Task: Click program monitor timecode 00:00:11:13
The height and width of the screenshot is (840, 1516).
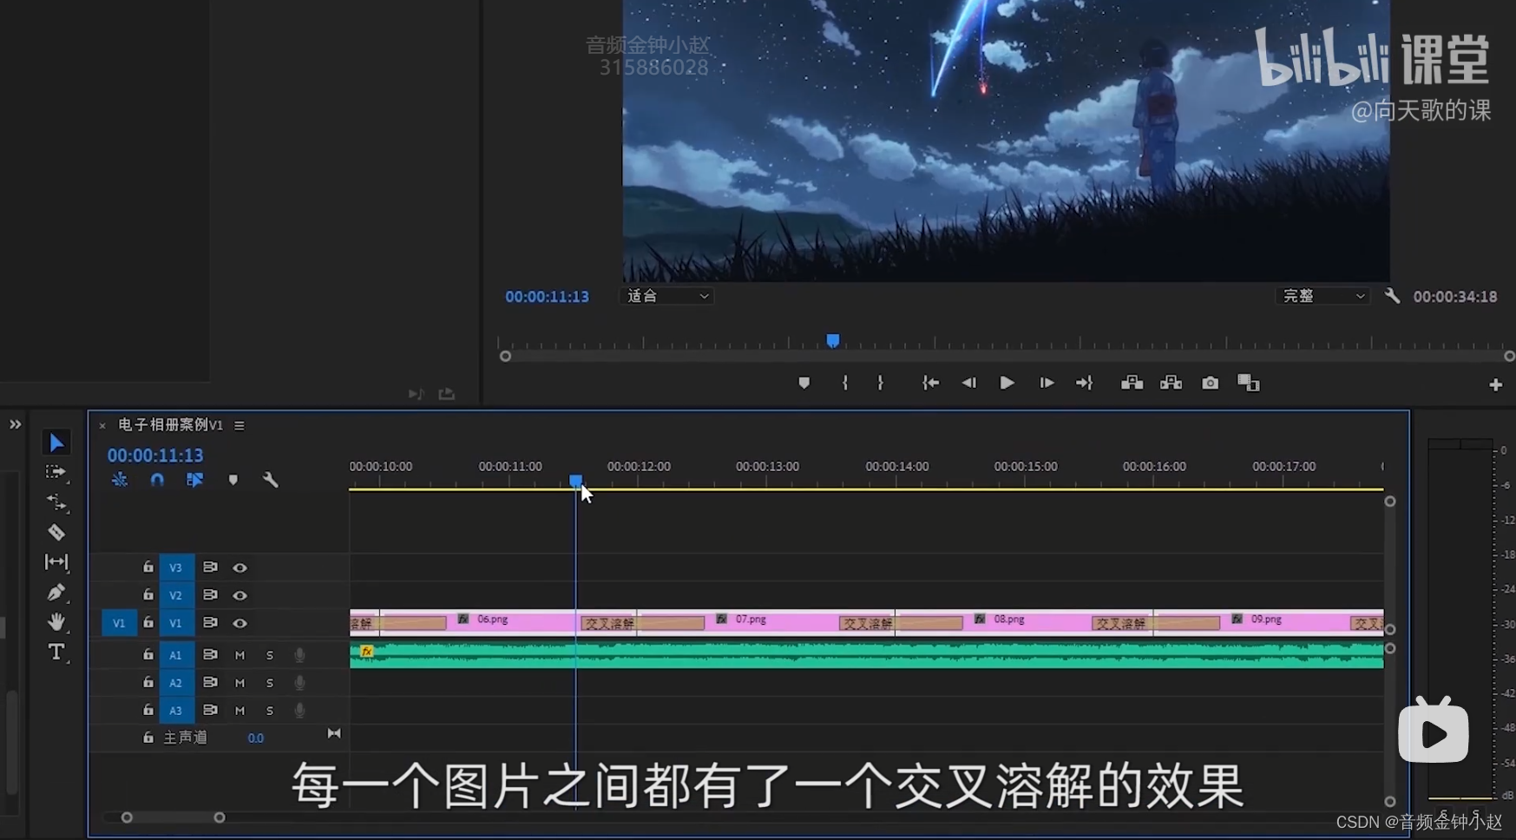Action: click(547, 296)
